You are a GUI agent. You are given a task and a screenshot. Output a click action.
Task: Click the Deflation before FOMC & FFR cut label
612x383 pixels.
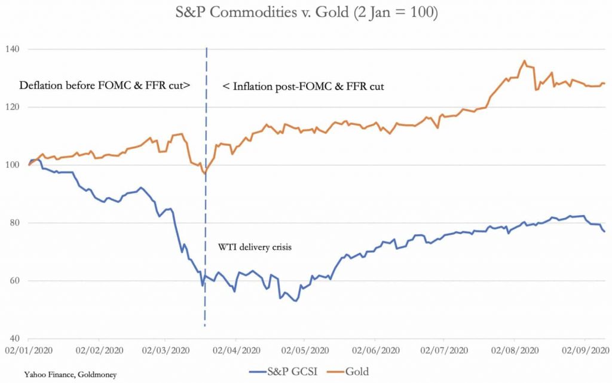coord(105,85)
